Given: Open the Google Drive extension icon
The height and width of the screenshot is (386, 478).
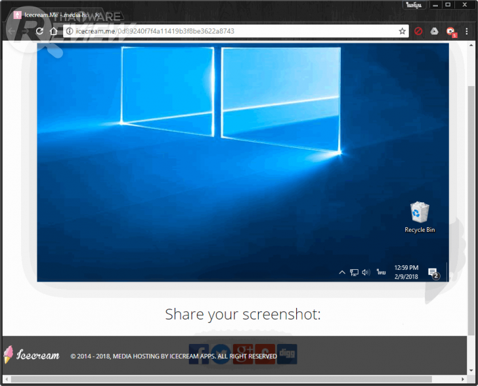Looking at the screenshot, I should pyautogui.click(x=434, y=31).
